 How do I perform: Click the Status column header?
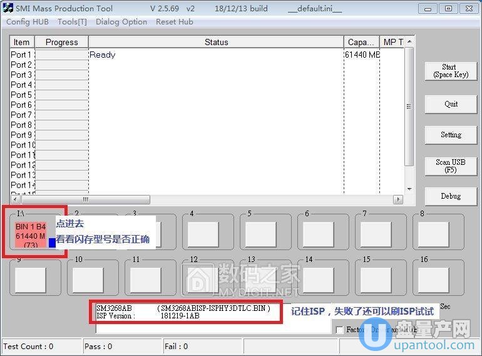click(x=216, y=42)
